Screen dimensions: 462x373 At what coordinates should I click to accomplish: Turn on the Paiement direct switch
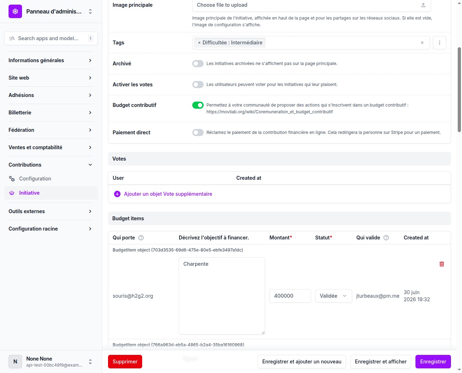[198, 133]
